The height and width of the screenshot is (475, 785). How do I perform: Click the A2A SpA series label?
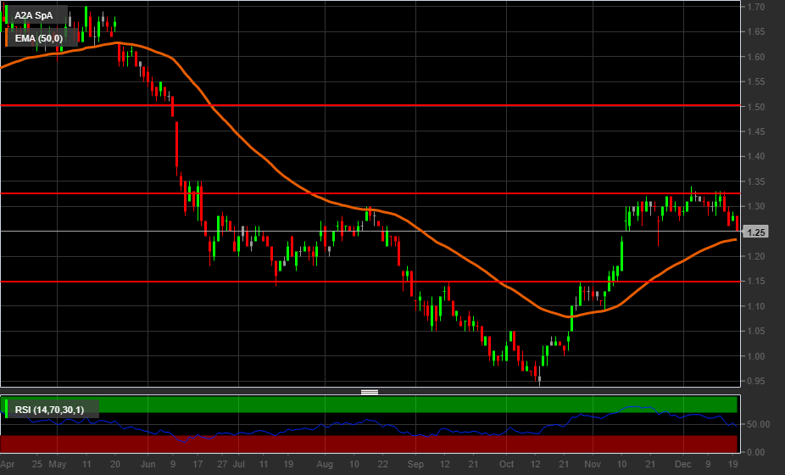point(34,15)
